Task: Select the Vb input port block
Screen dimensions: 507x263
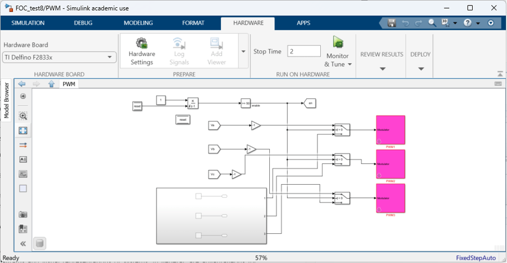Action: click(x=214, y=149)
